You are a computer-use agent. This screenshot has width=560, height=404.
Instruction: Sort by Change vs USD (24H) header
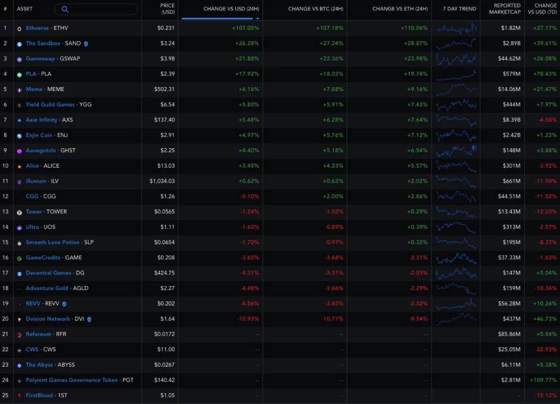[231, 8]
